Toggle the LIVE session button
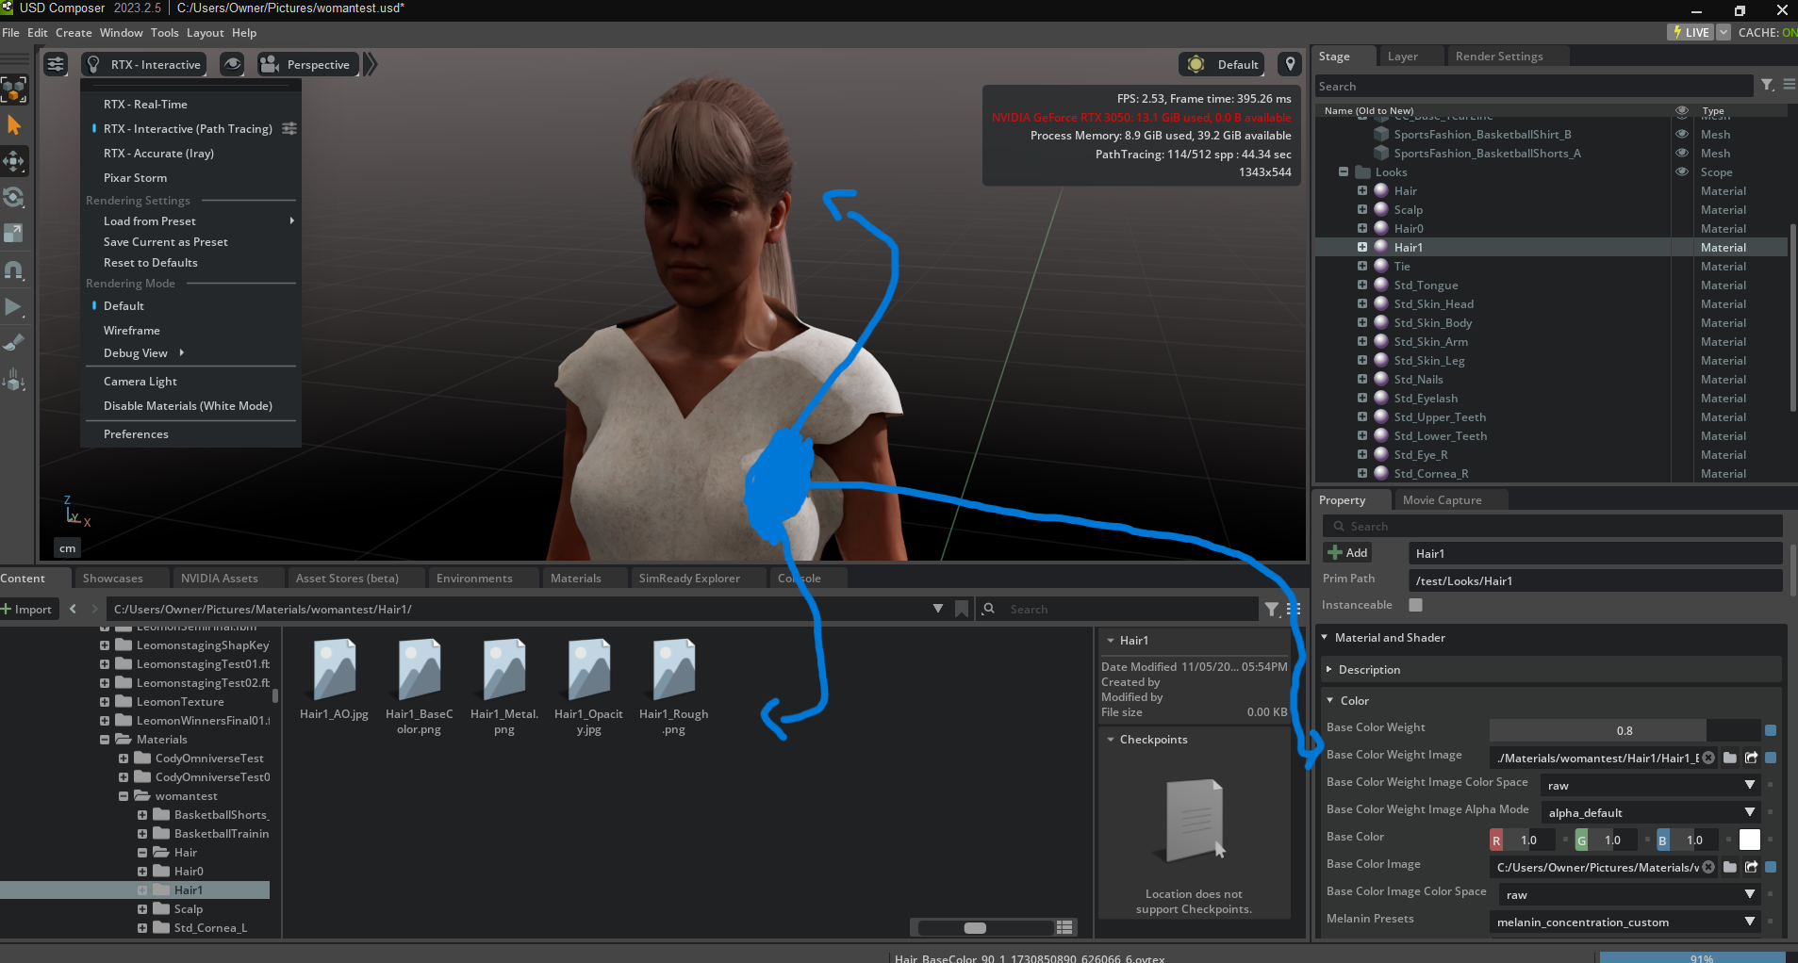1798x963 pixels. [1691, 32]
